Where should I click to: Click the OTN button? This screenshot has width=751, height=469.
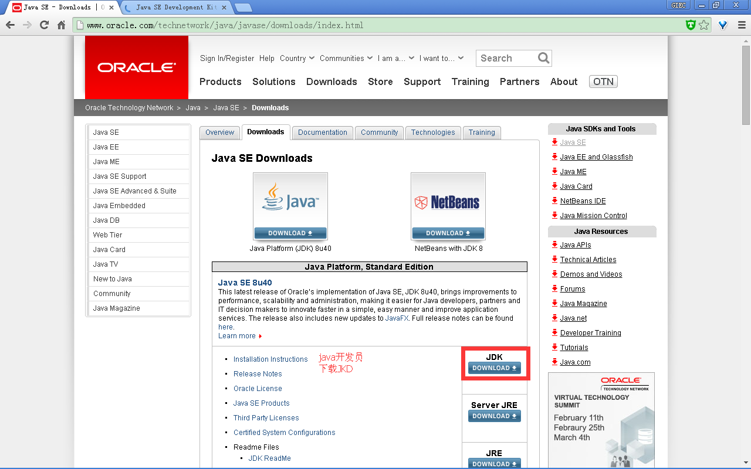click(603, 81)
